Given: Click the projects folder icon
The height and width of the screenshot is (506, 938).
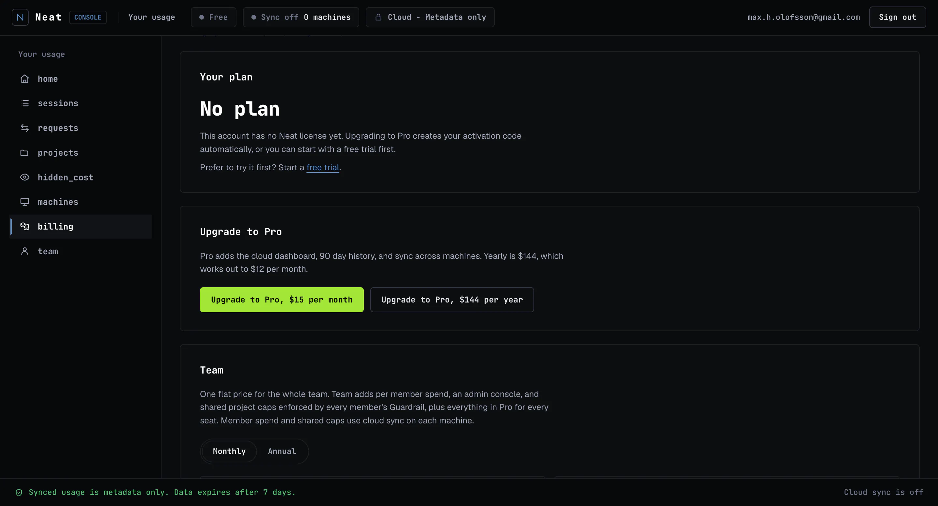Looking at the screenshot, I should pos(24,152).
